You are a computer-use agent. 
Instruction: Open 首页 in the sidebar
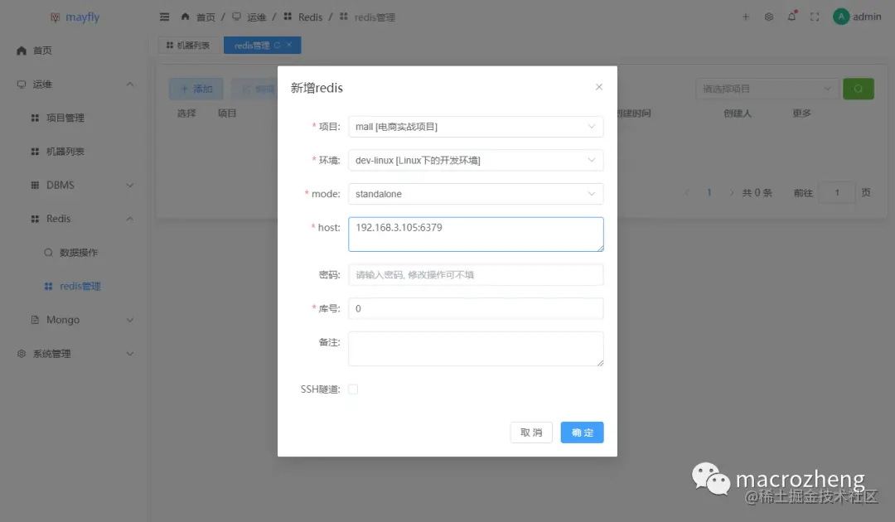coord(75,51)
